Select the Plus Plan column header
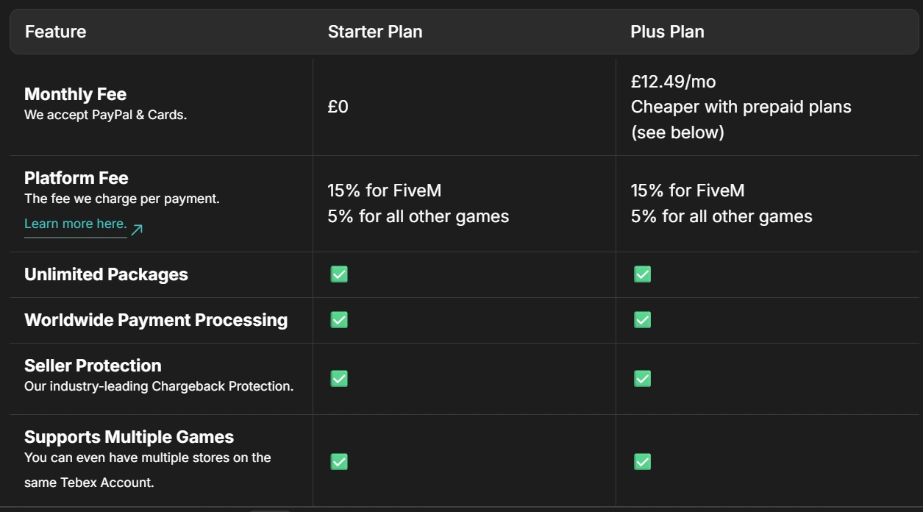This screenshot has height=512, width=923. pyautogui.click(x=667, y=32)
